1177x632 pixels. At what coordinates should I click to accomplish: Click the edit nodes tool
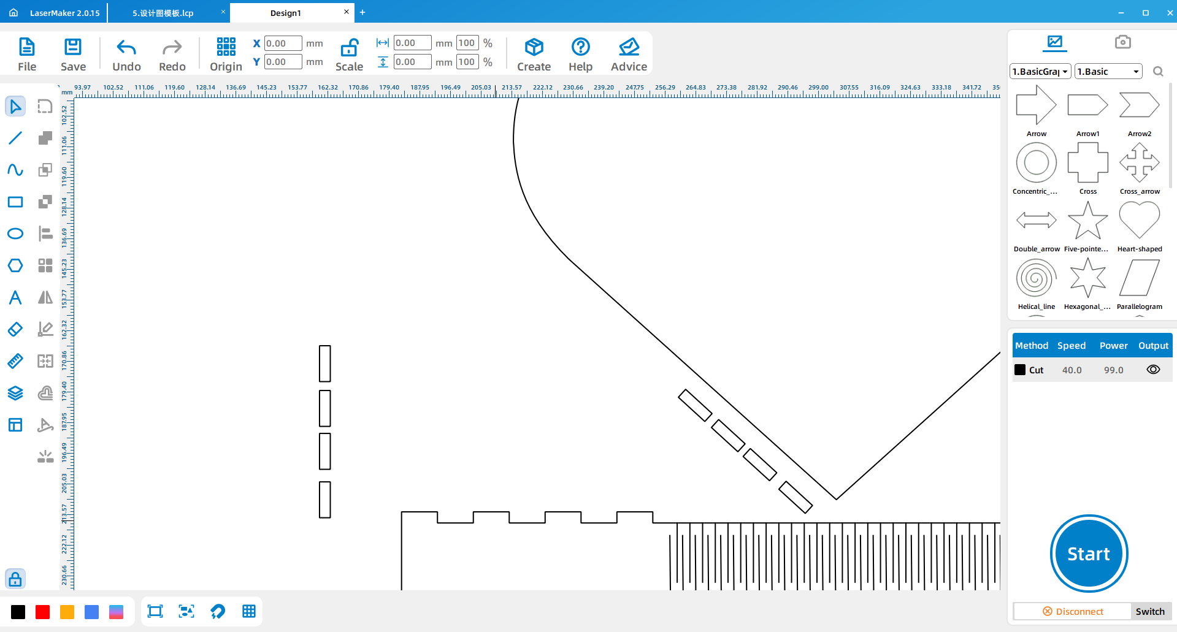[x=45, y=329]
